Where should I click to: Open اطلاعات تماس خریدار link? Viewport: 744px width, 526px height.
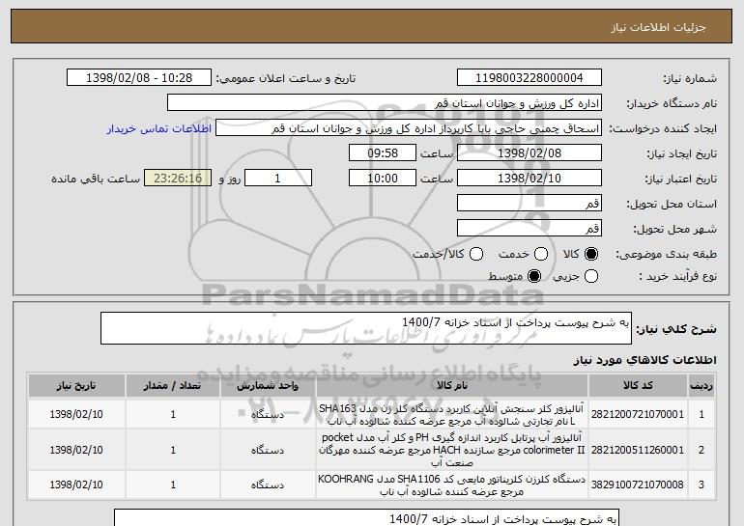pos(159,129)
